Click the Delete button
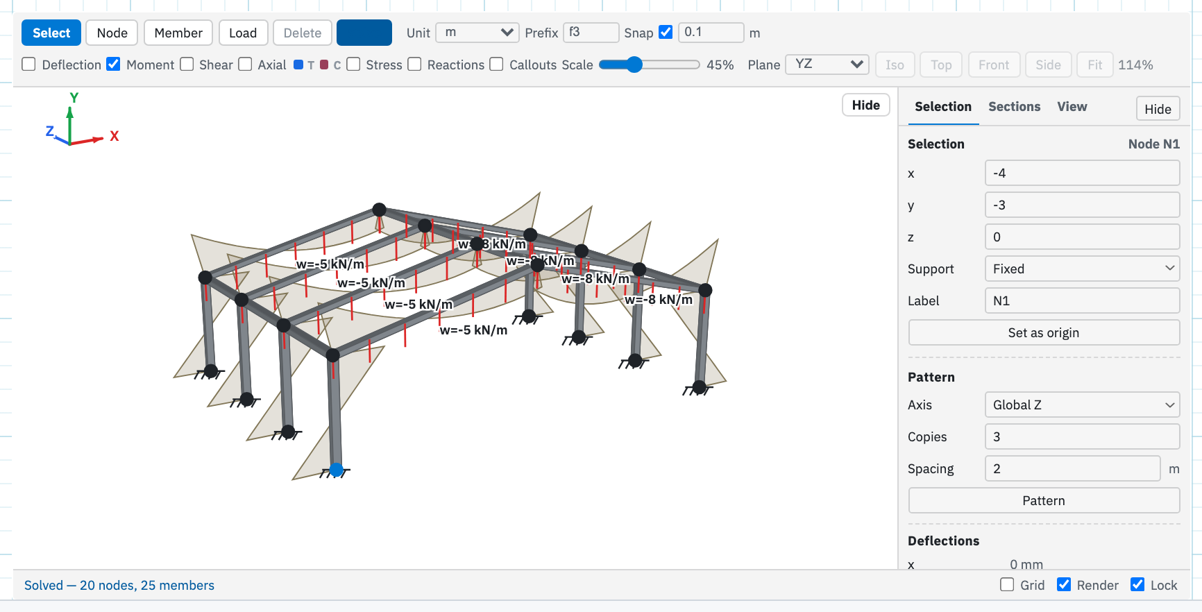The height and width of the screenshot is (612, 1202). point(303,33)
